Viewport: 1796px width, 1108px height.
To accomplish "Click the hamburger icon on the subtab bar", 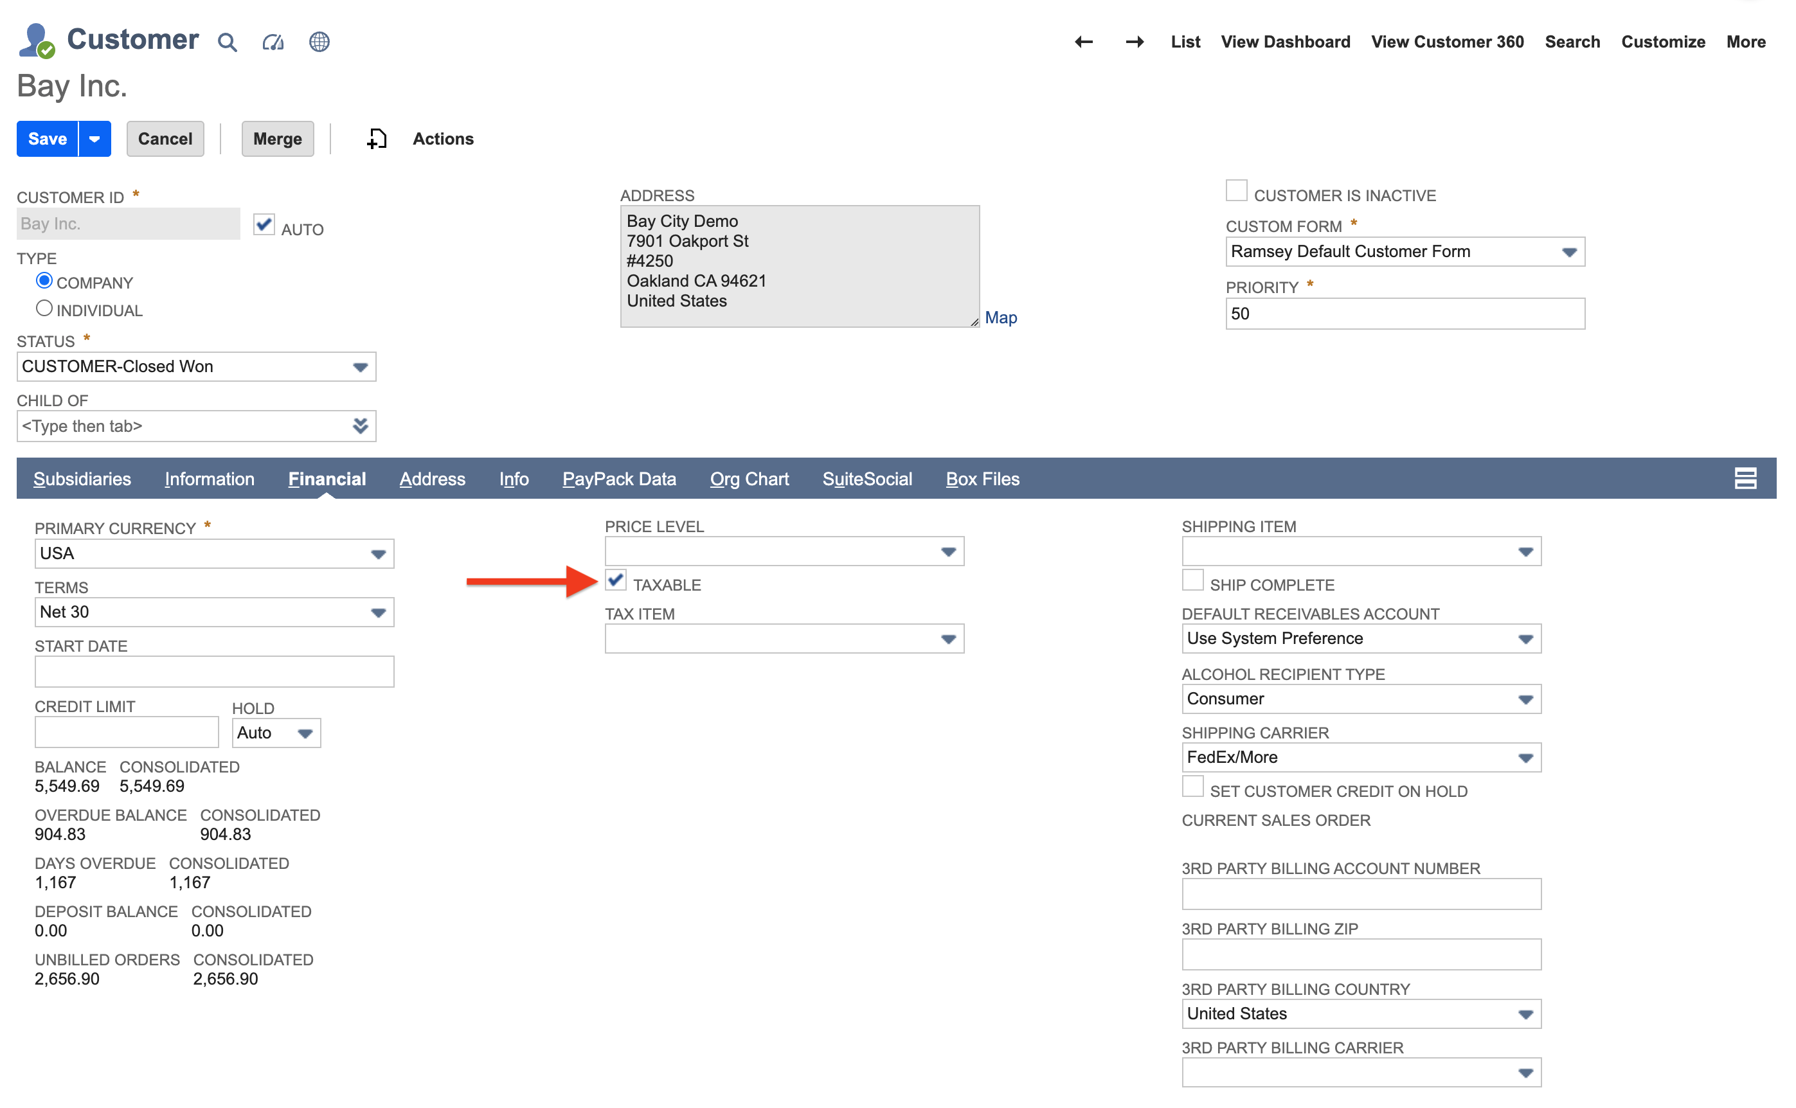I will click(1745, 479).
